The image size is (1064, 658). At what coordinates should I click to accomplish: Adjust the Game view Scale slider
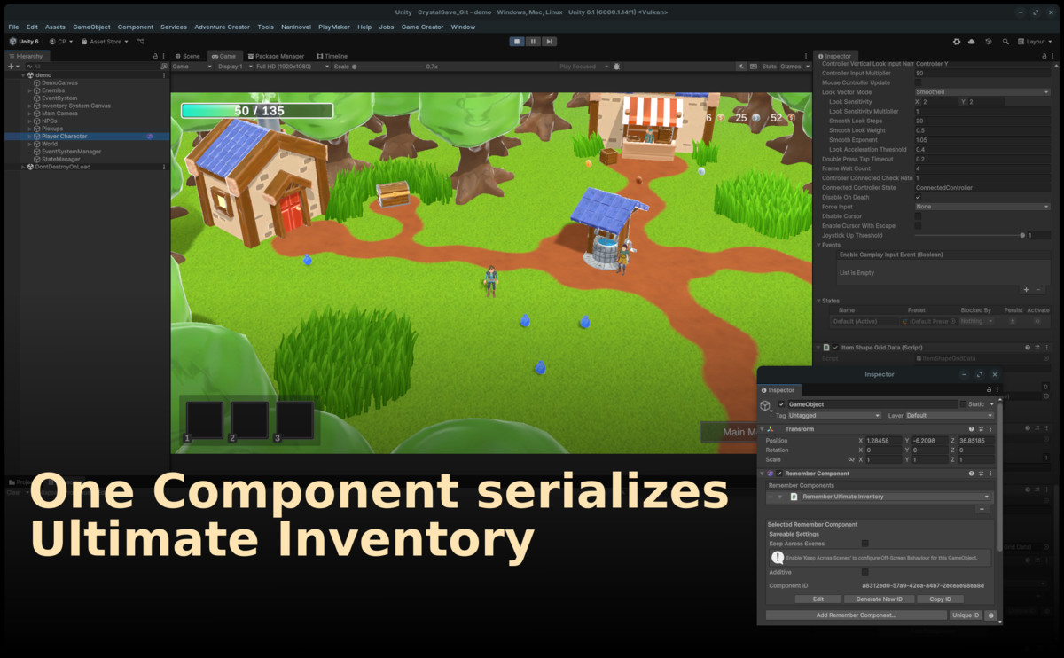(387, 67)
